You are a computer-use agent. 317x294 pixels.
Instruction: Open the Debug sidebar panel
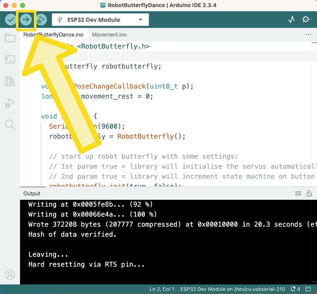point(10,103)
